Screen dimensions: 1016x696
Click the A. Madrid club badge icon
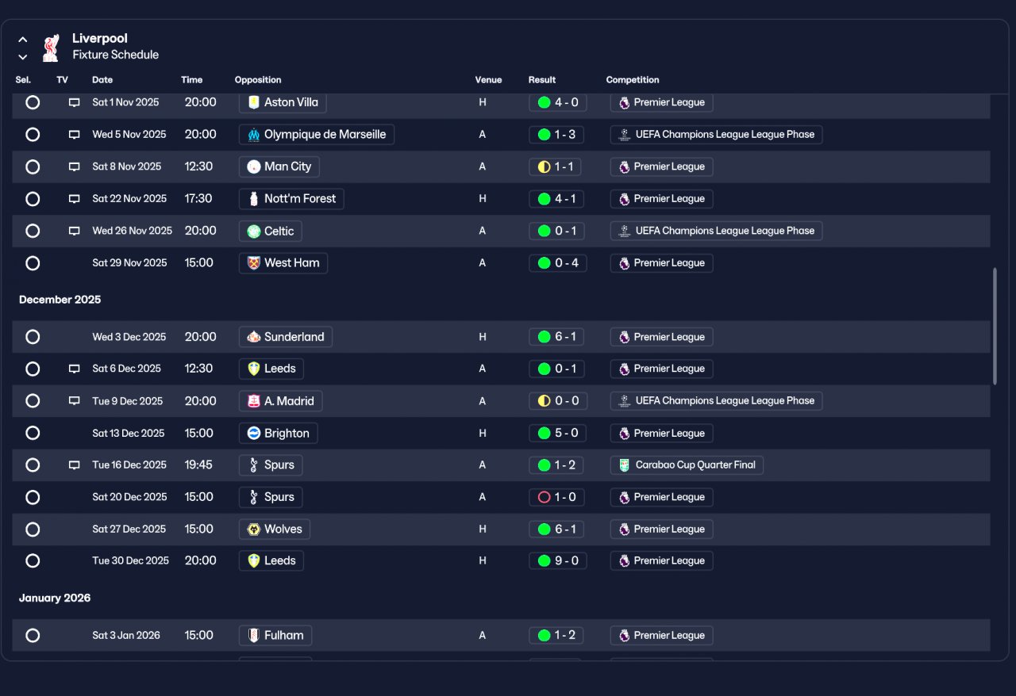tap(254, 401)
